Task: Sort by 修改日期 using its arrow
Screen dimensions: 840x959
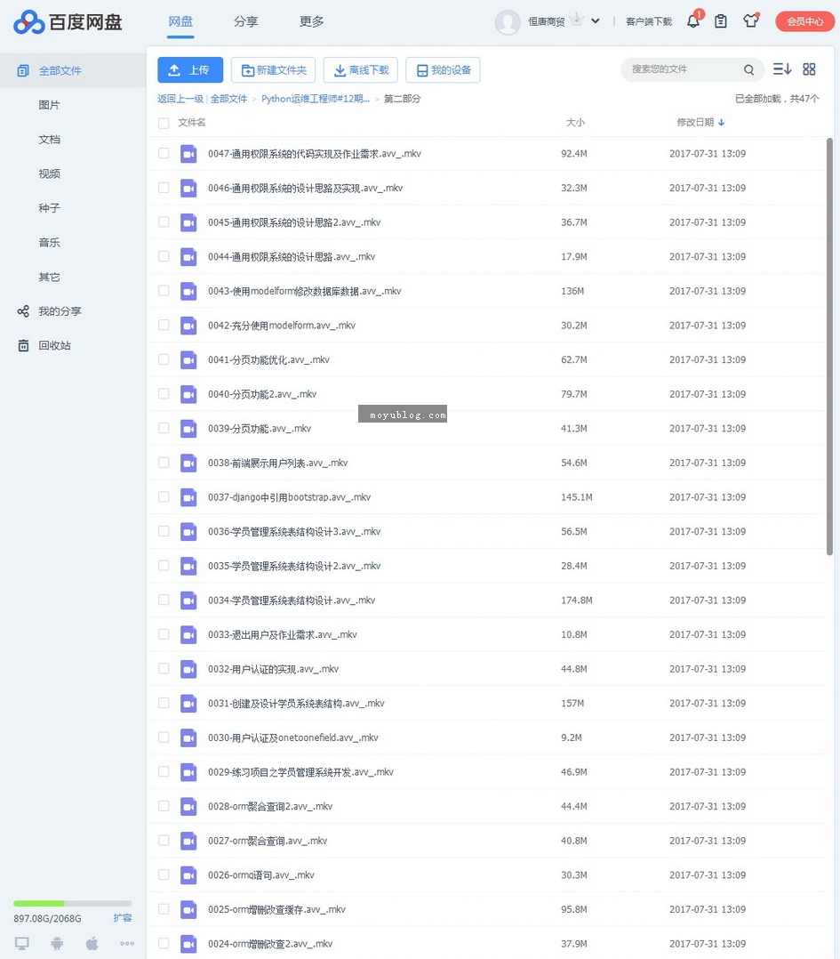Action: 720,123
